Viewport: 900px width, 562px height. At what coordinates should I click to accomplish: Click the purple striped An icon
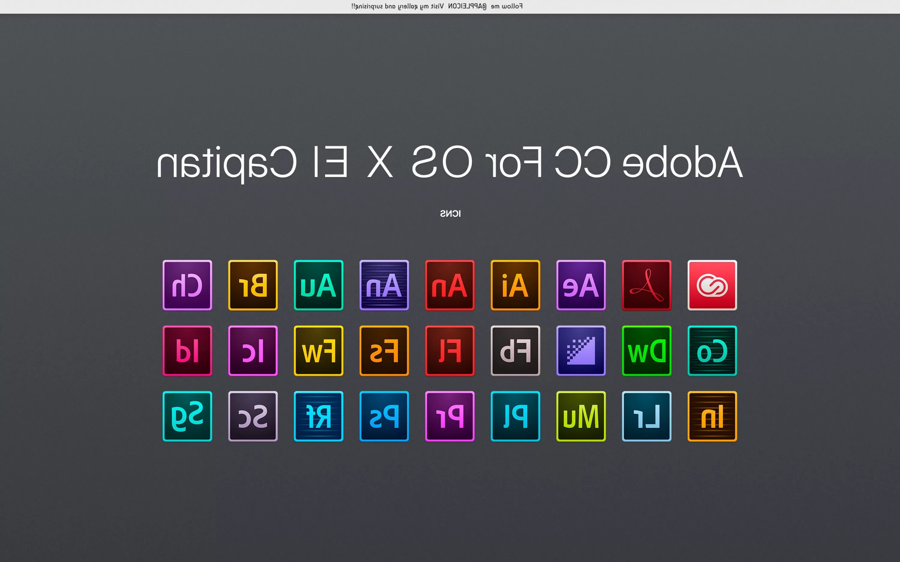coord(384,285)
